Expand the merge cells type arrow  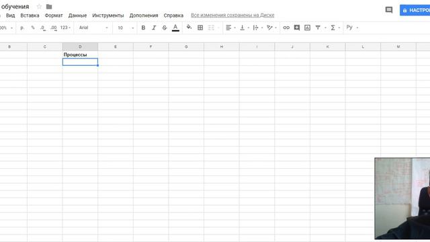218,28
